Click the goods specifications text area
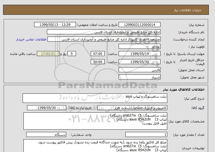Screen dimensions: 215x152 point(95,121)
